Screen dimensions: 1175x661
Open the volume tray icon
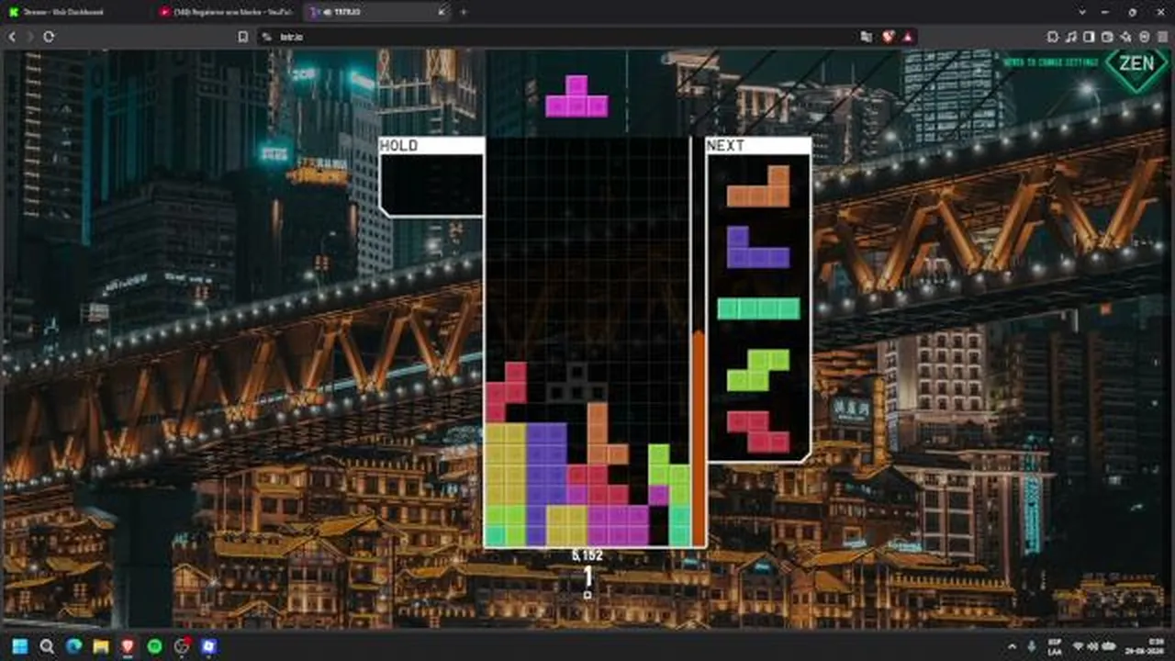pyautogui.click(x=1092, y=646)
